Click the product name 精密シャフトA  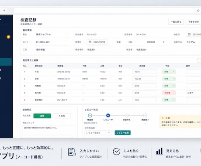click(x=43, y=35)
